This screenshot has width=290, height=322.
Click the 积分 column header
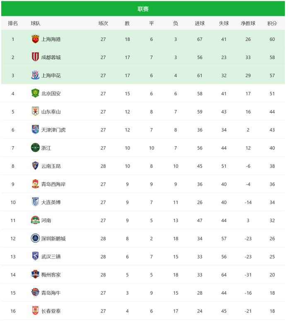coord(272,24)
